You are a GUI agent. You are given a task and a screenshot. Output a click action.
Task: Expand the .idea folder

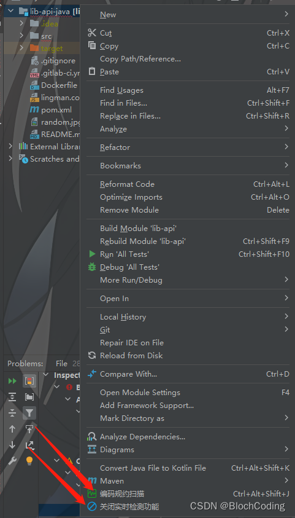coord(21,23)
